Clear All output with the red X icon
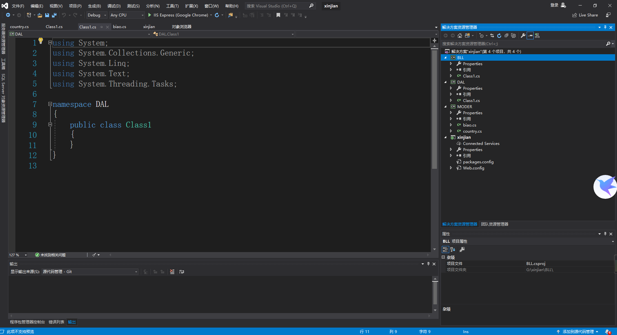 (x=172, y=272)
